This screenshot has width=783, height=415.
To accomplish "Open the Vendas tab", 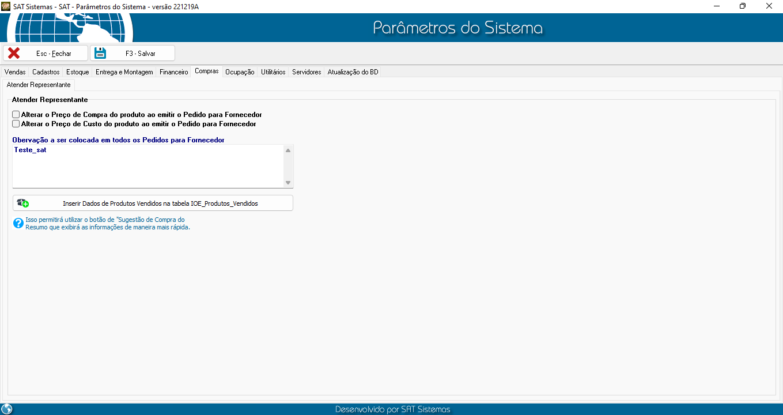I will tap(15, 72).
